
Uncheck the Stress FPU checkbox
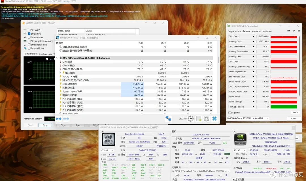pos(29,34)
